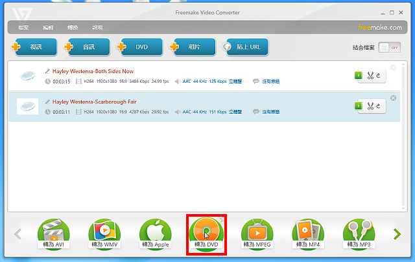Viewport: 415px width, 262px height.
Task: Click the 轉為 DVD disc icon
Action: (206, 234)
